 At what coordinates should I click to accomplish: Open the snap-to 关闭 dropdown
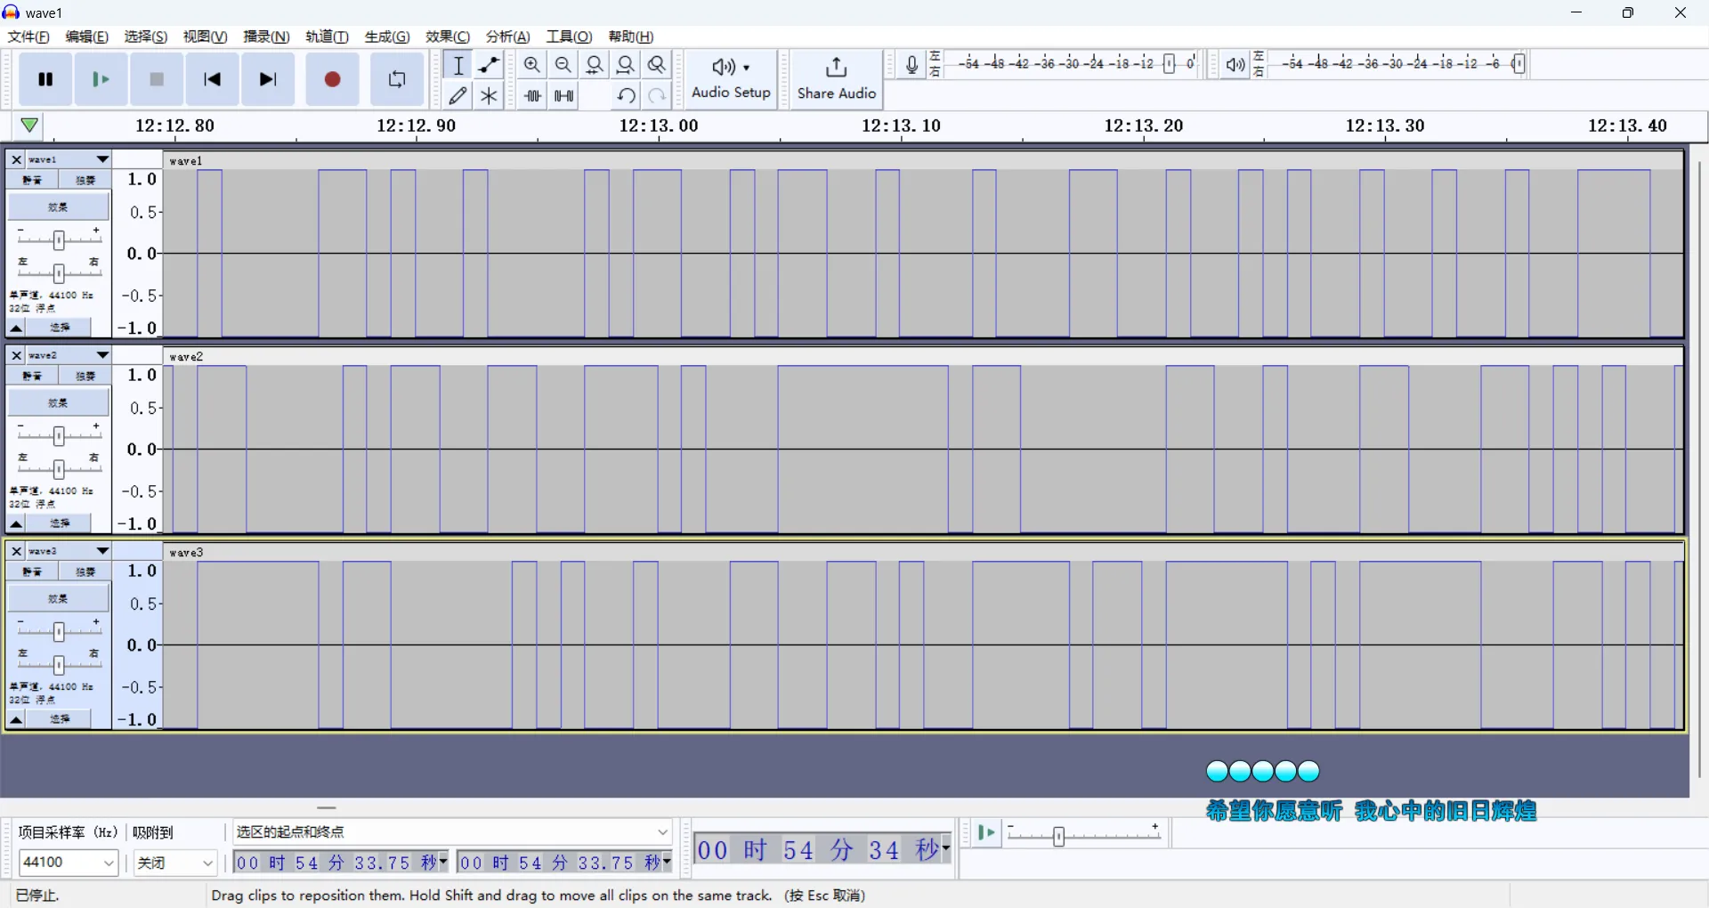point(175,863)
